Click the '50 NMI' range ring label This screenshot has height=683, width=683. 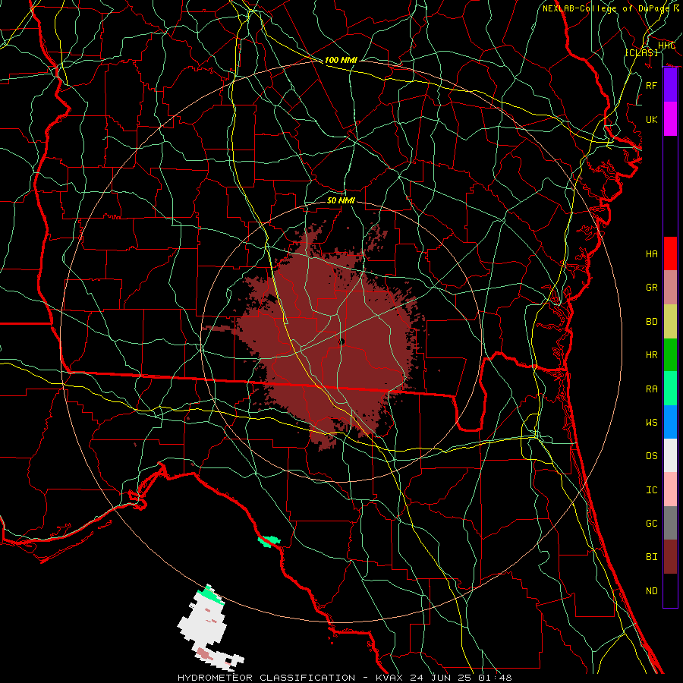coord(341,200)
